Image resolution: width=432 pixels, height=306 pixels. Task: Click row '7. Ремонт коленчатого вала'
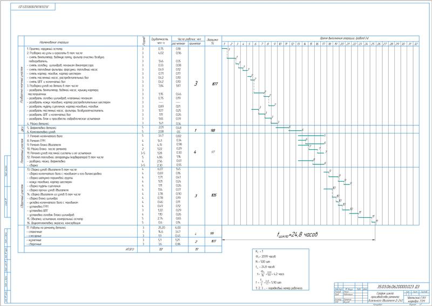(x=45, y=136)
